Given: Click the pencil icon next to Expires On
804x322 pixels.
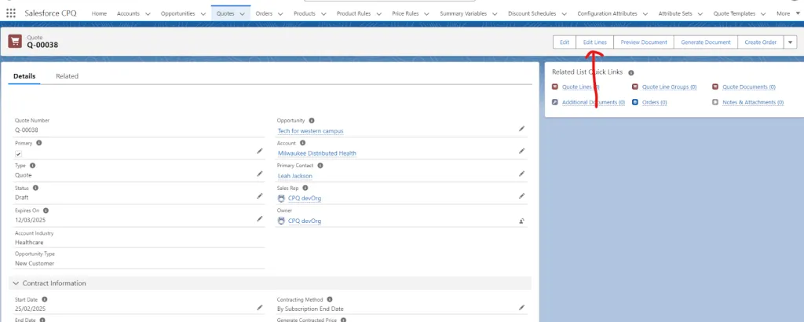Looking at the screenshot, I should (260, 219).
